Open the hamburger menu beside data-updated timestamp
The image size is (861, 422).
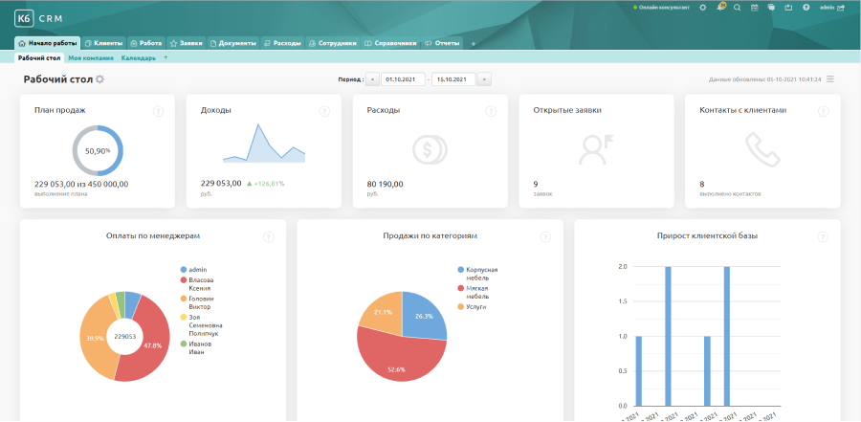pyautogui.click(x=830, y=79)
